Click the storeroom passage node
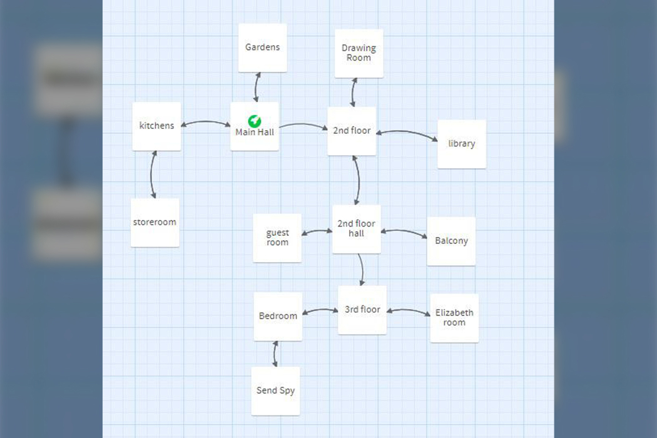657x438 pixels. click(x=155, y=222)
